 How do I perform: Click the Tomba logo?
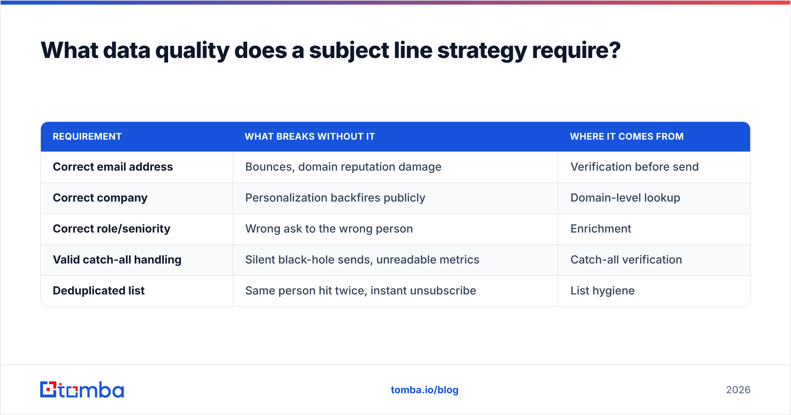(82, 390)
